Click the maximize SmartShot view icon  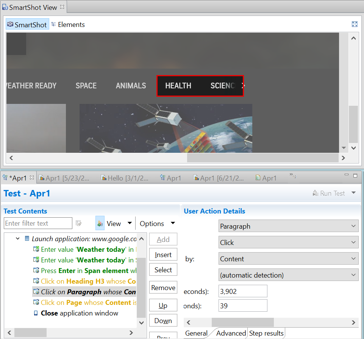355,24
